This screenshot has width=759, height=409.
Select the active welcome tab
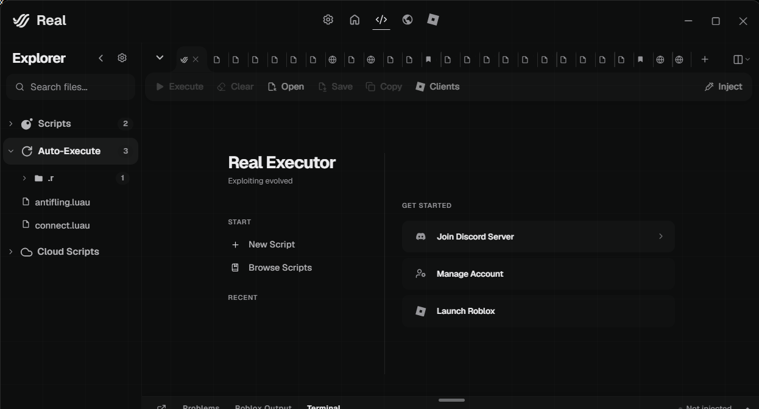(191, 59)
